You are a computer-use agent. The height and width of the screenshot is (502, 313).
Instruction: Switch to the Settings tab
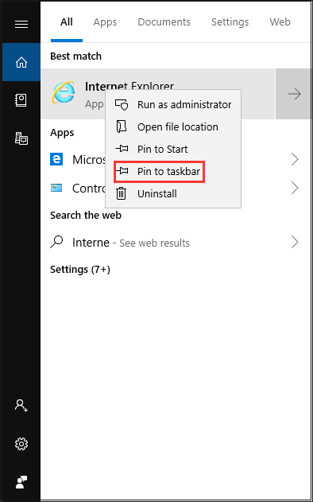coord(230,22)
